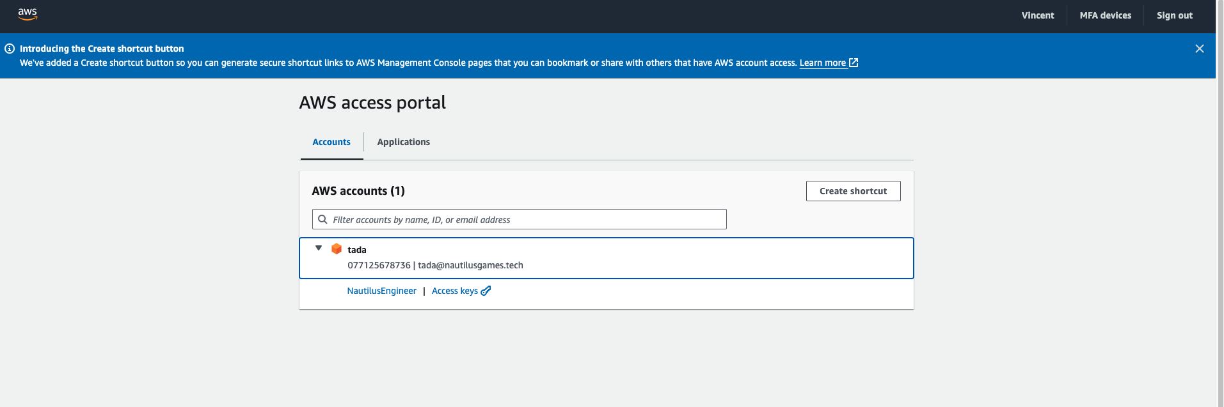This screenshot has height=407, width=1224.
Task: Switch to the Accounts tab
Action: tap(331, 142)
